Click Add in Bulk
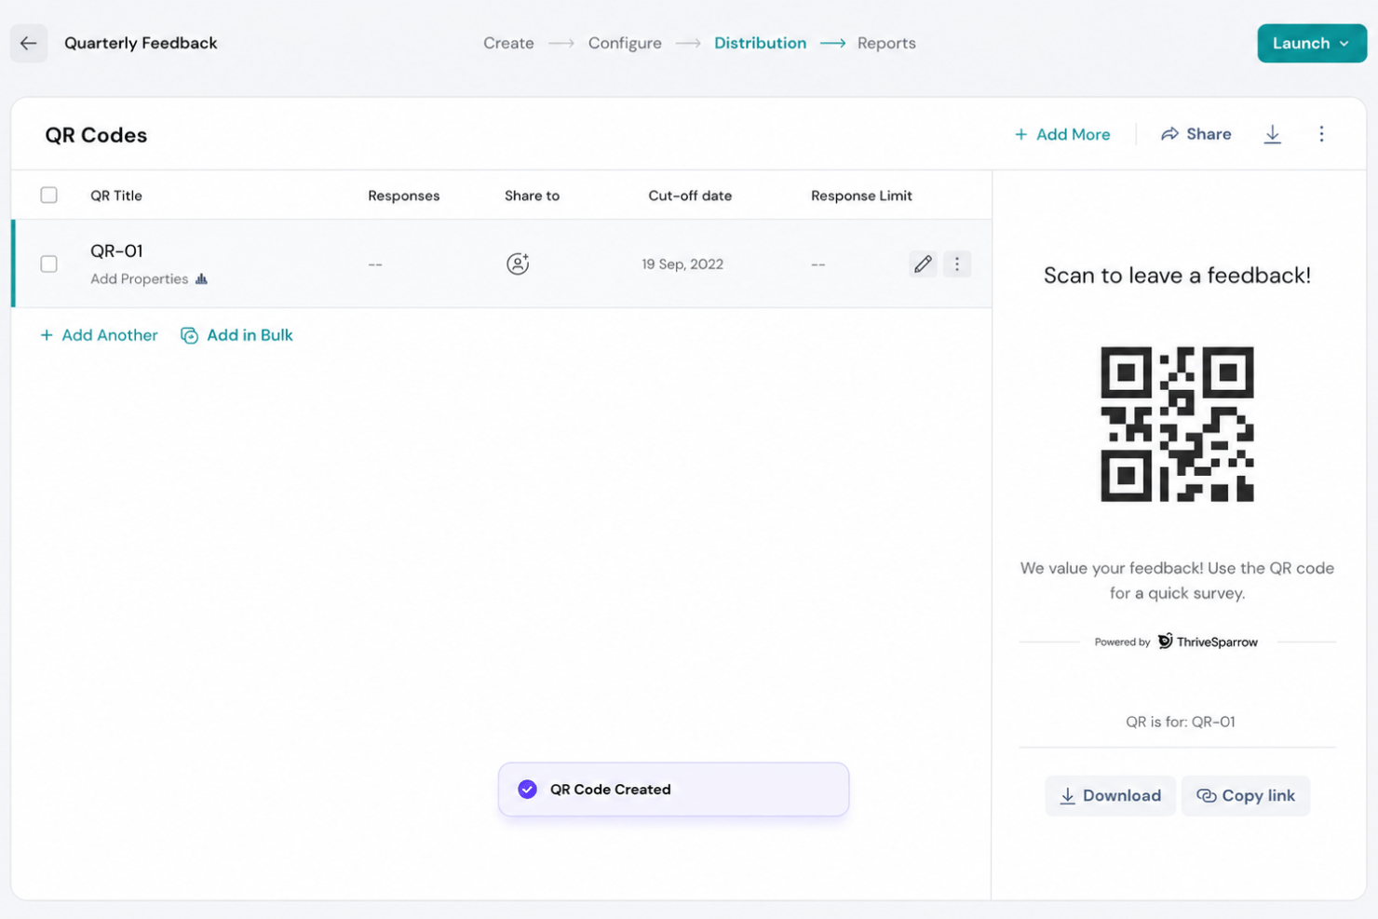Screen dimensions: 1378x919 236,335
